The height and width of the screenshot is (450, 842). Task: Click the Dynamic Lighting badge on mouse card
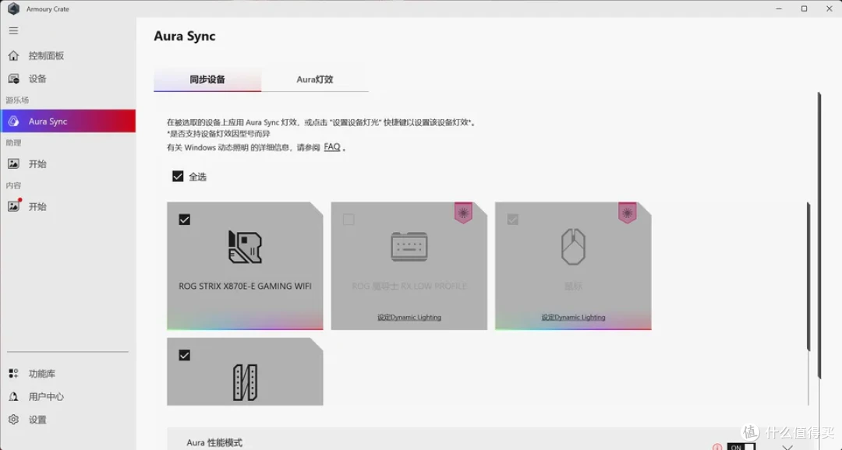[627, 213]
